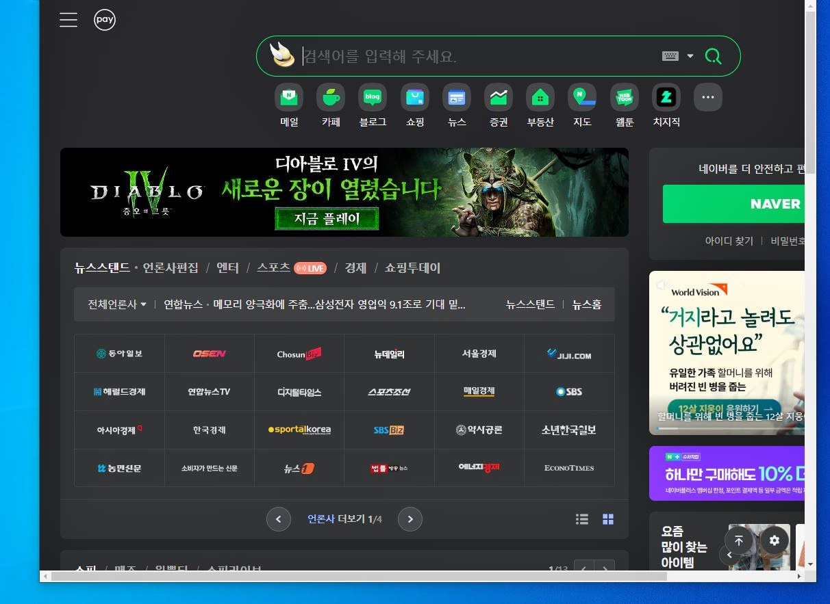
Task: Open the 블로그 blog shortcut icon
Action: [x=373, y=98]
